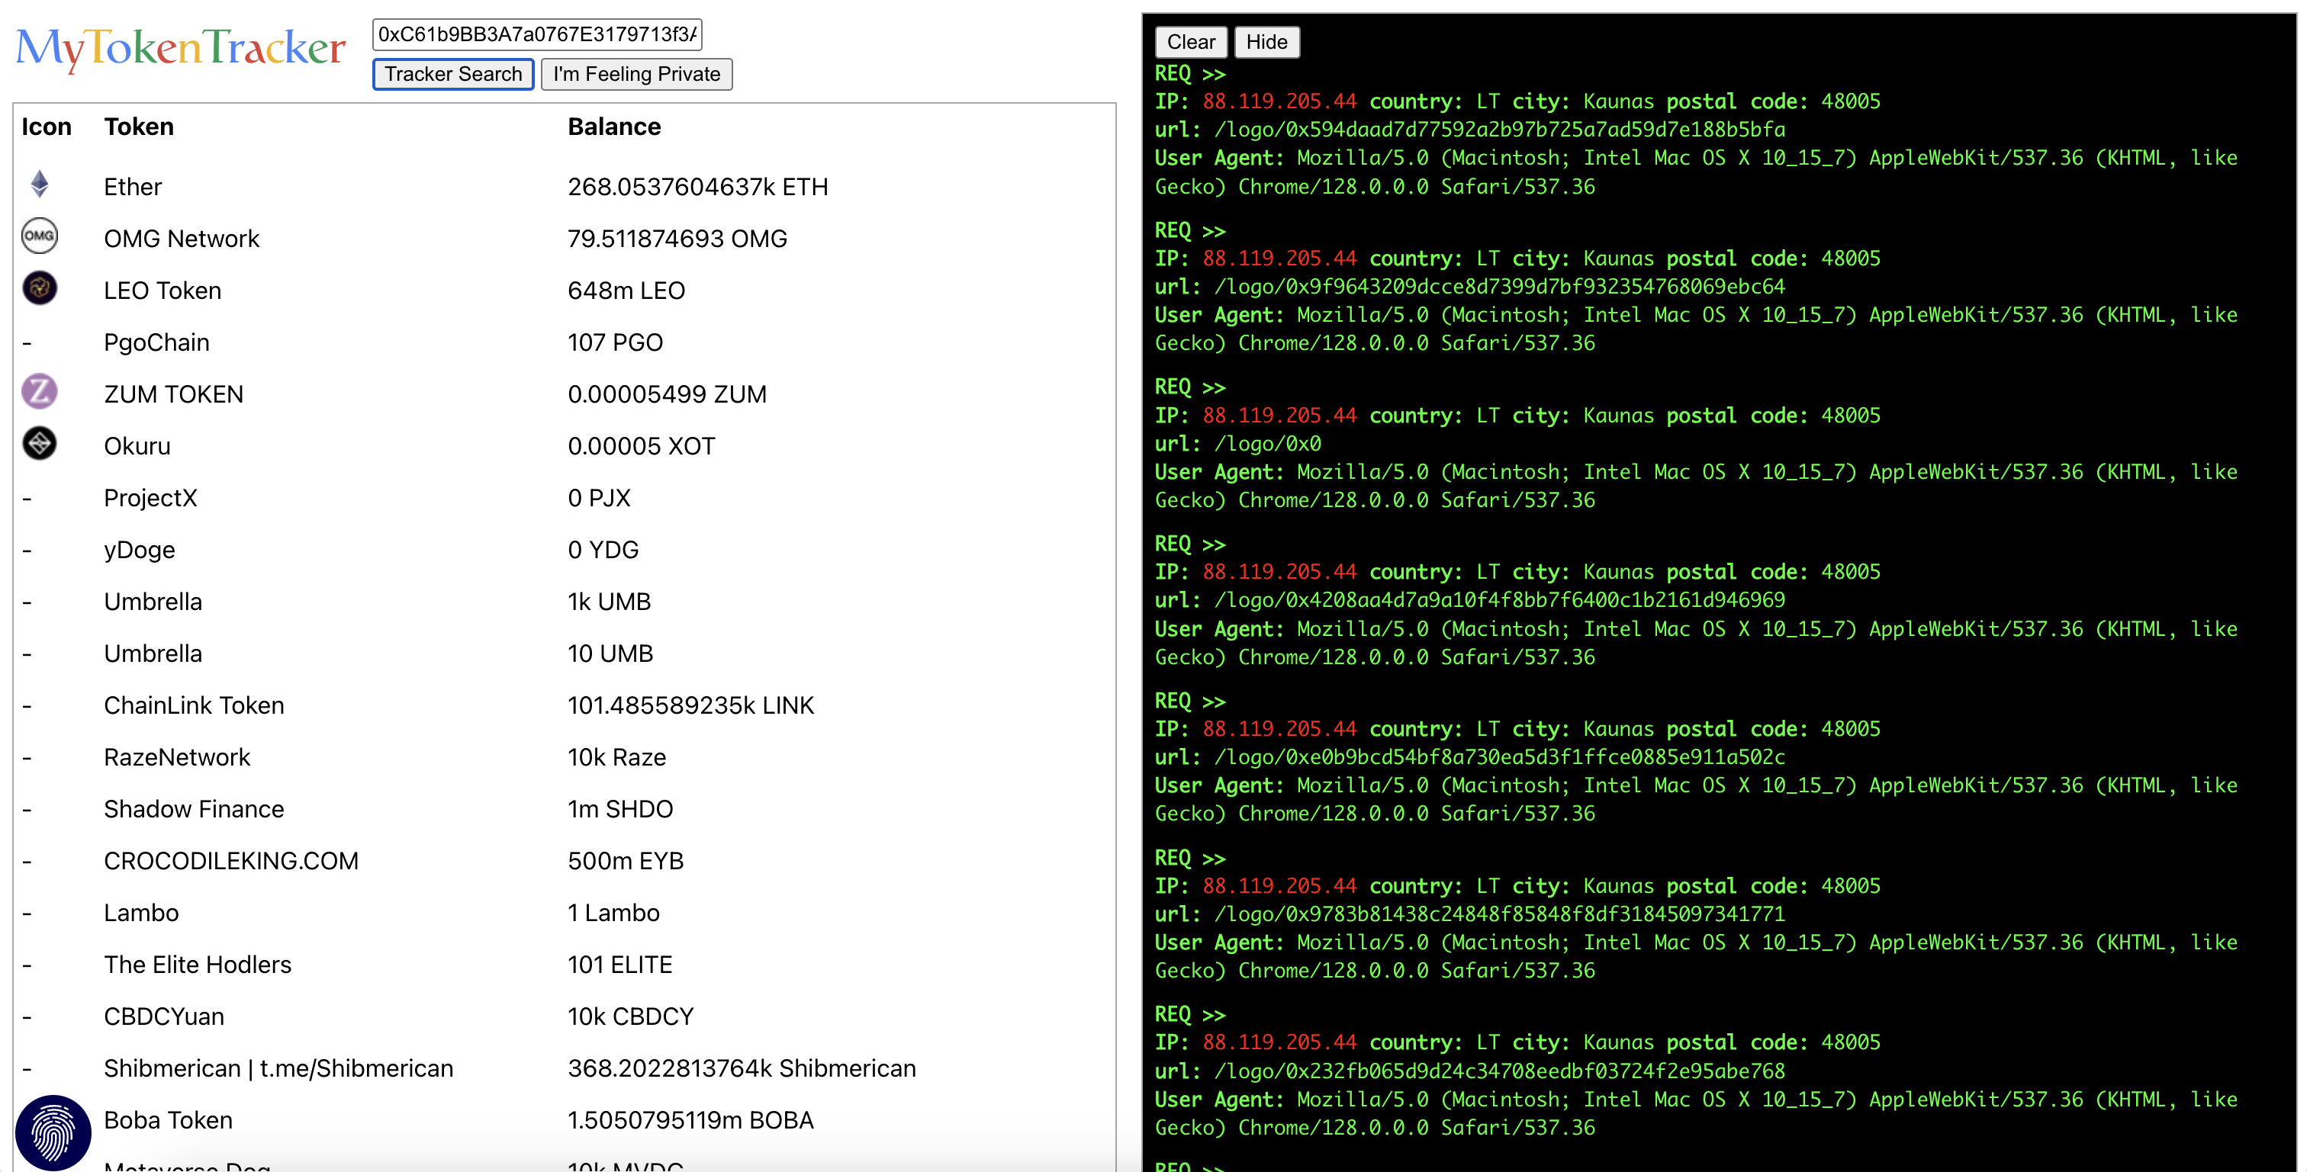Select The Elite Hodlers token name

click(198, 966)
